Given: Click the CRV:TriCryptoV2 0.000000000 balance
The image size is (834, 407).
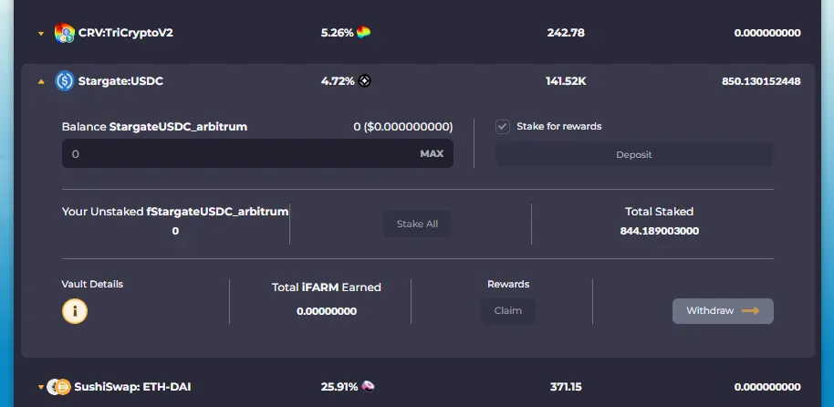Looking at the screenshot, I should click(767, 33).
